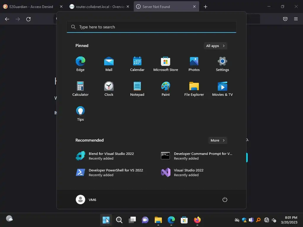Image resolution: width=303 pixels, height=227 pixels.
Task: Show more recommended items
Action: [x=217, y=140]
